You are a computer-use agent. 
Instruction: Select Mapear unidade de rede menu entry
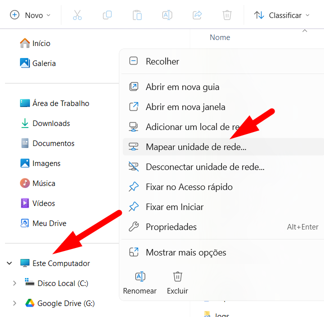196,147
